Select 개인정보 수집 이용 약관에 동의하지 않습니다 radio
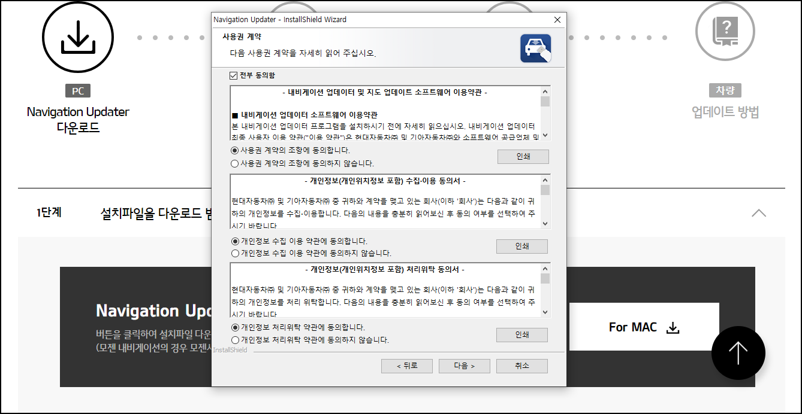The image size is (802, 414). (x=235, y=253)
